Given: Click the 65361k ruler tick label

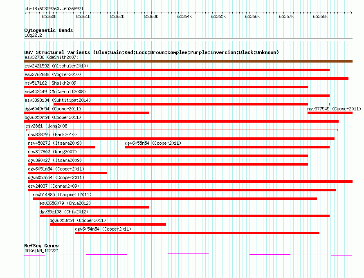Looking at the screenshot, I should point(83,16).
